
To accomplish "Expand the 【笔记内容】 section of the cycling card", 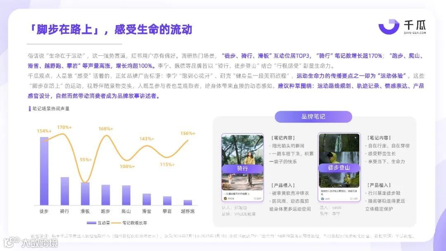I will click(283, 137).
